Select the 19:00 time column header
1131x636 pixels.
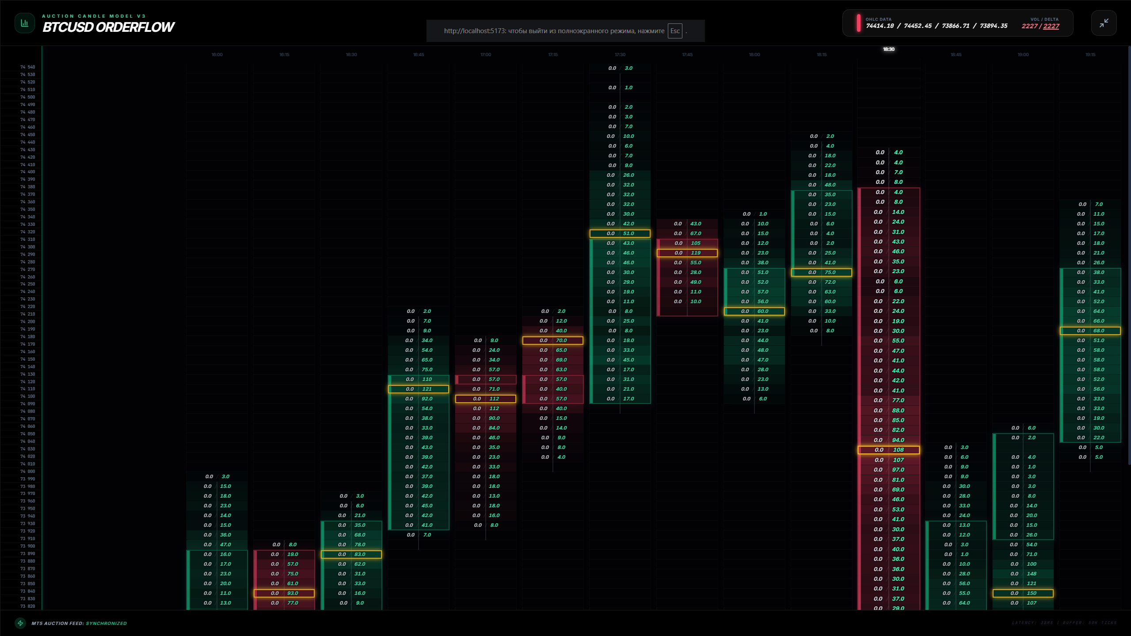coord(1023,55)
